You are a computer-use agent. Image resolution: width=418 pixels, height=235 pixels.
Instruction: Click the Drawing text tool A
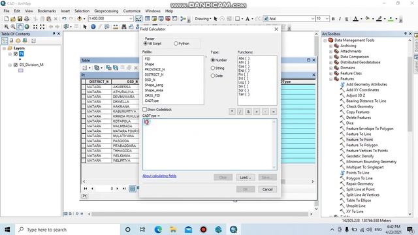[248, 19]
